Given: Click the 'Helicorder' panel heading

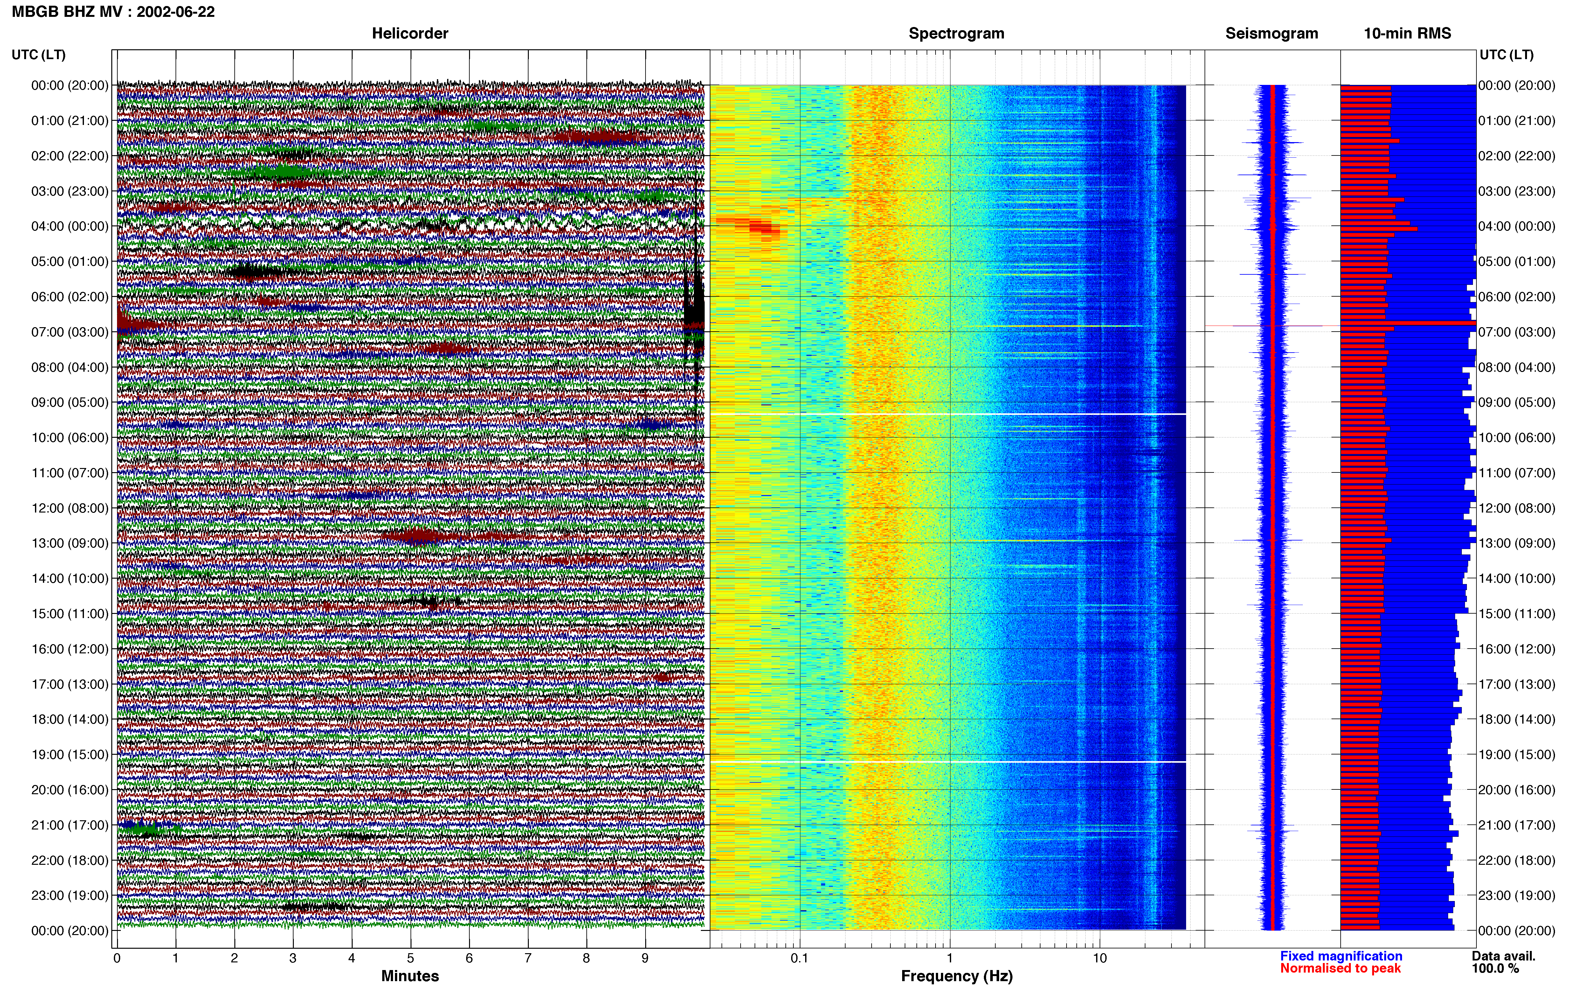Looking at the screenshot, I should [409, 33].
